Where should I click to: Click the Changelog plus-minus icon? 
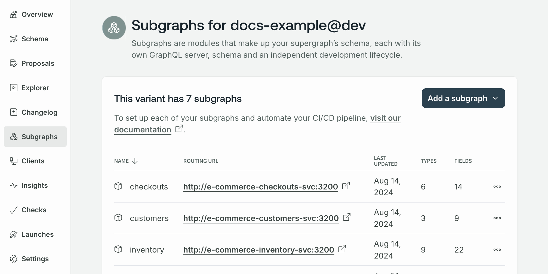pos(14,112)
